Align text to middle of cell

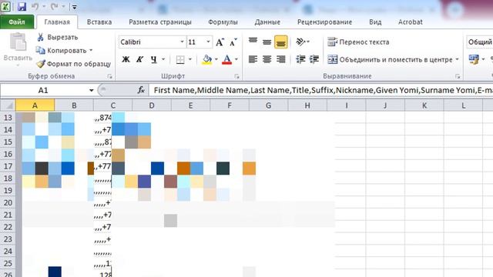click(267, 42)
